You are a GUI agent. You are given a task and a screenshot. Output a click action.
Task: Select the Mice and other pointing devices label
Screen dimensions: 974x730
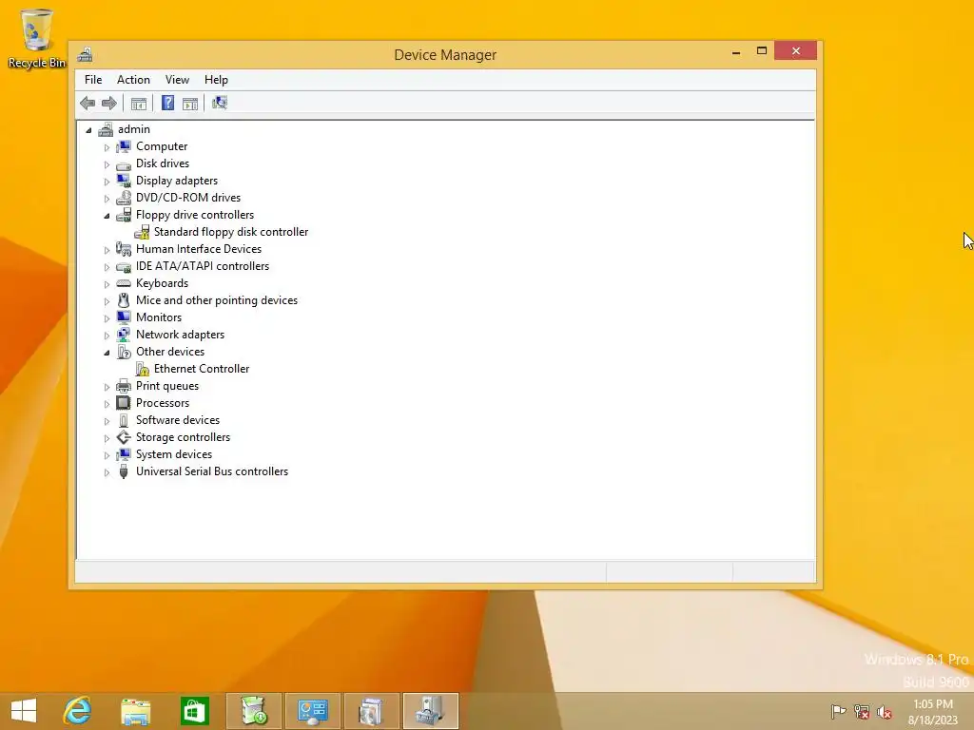pyautogui.click(x=217, y=300)
